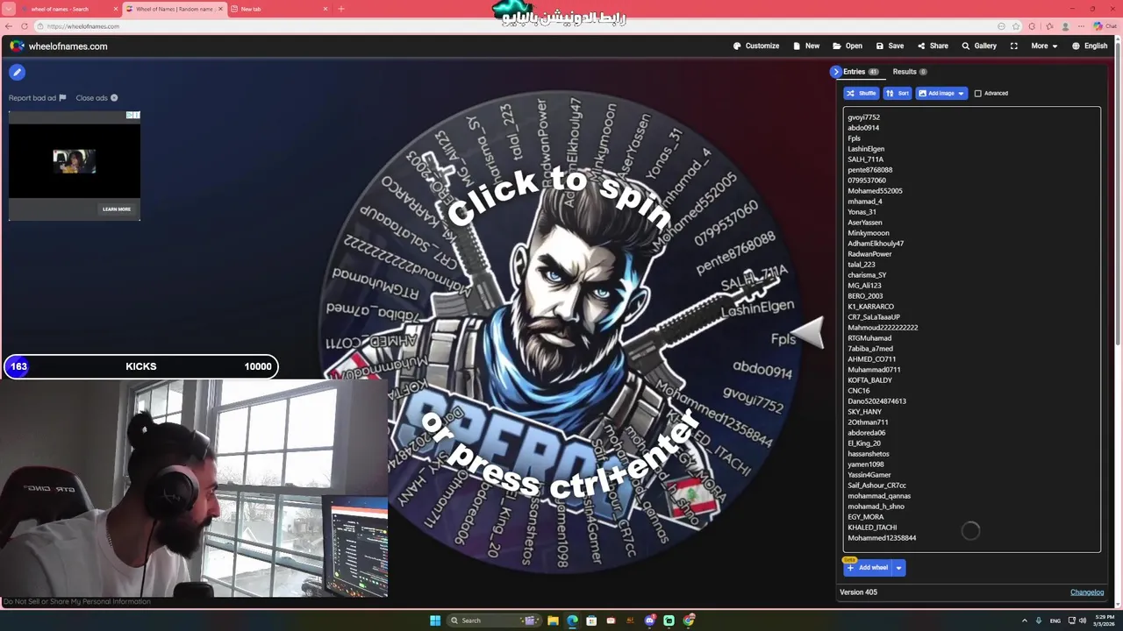Click entry 'Mohamed552005' in the list
The image size is (1123, 631).
[875, 190]
